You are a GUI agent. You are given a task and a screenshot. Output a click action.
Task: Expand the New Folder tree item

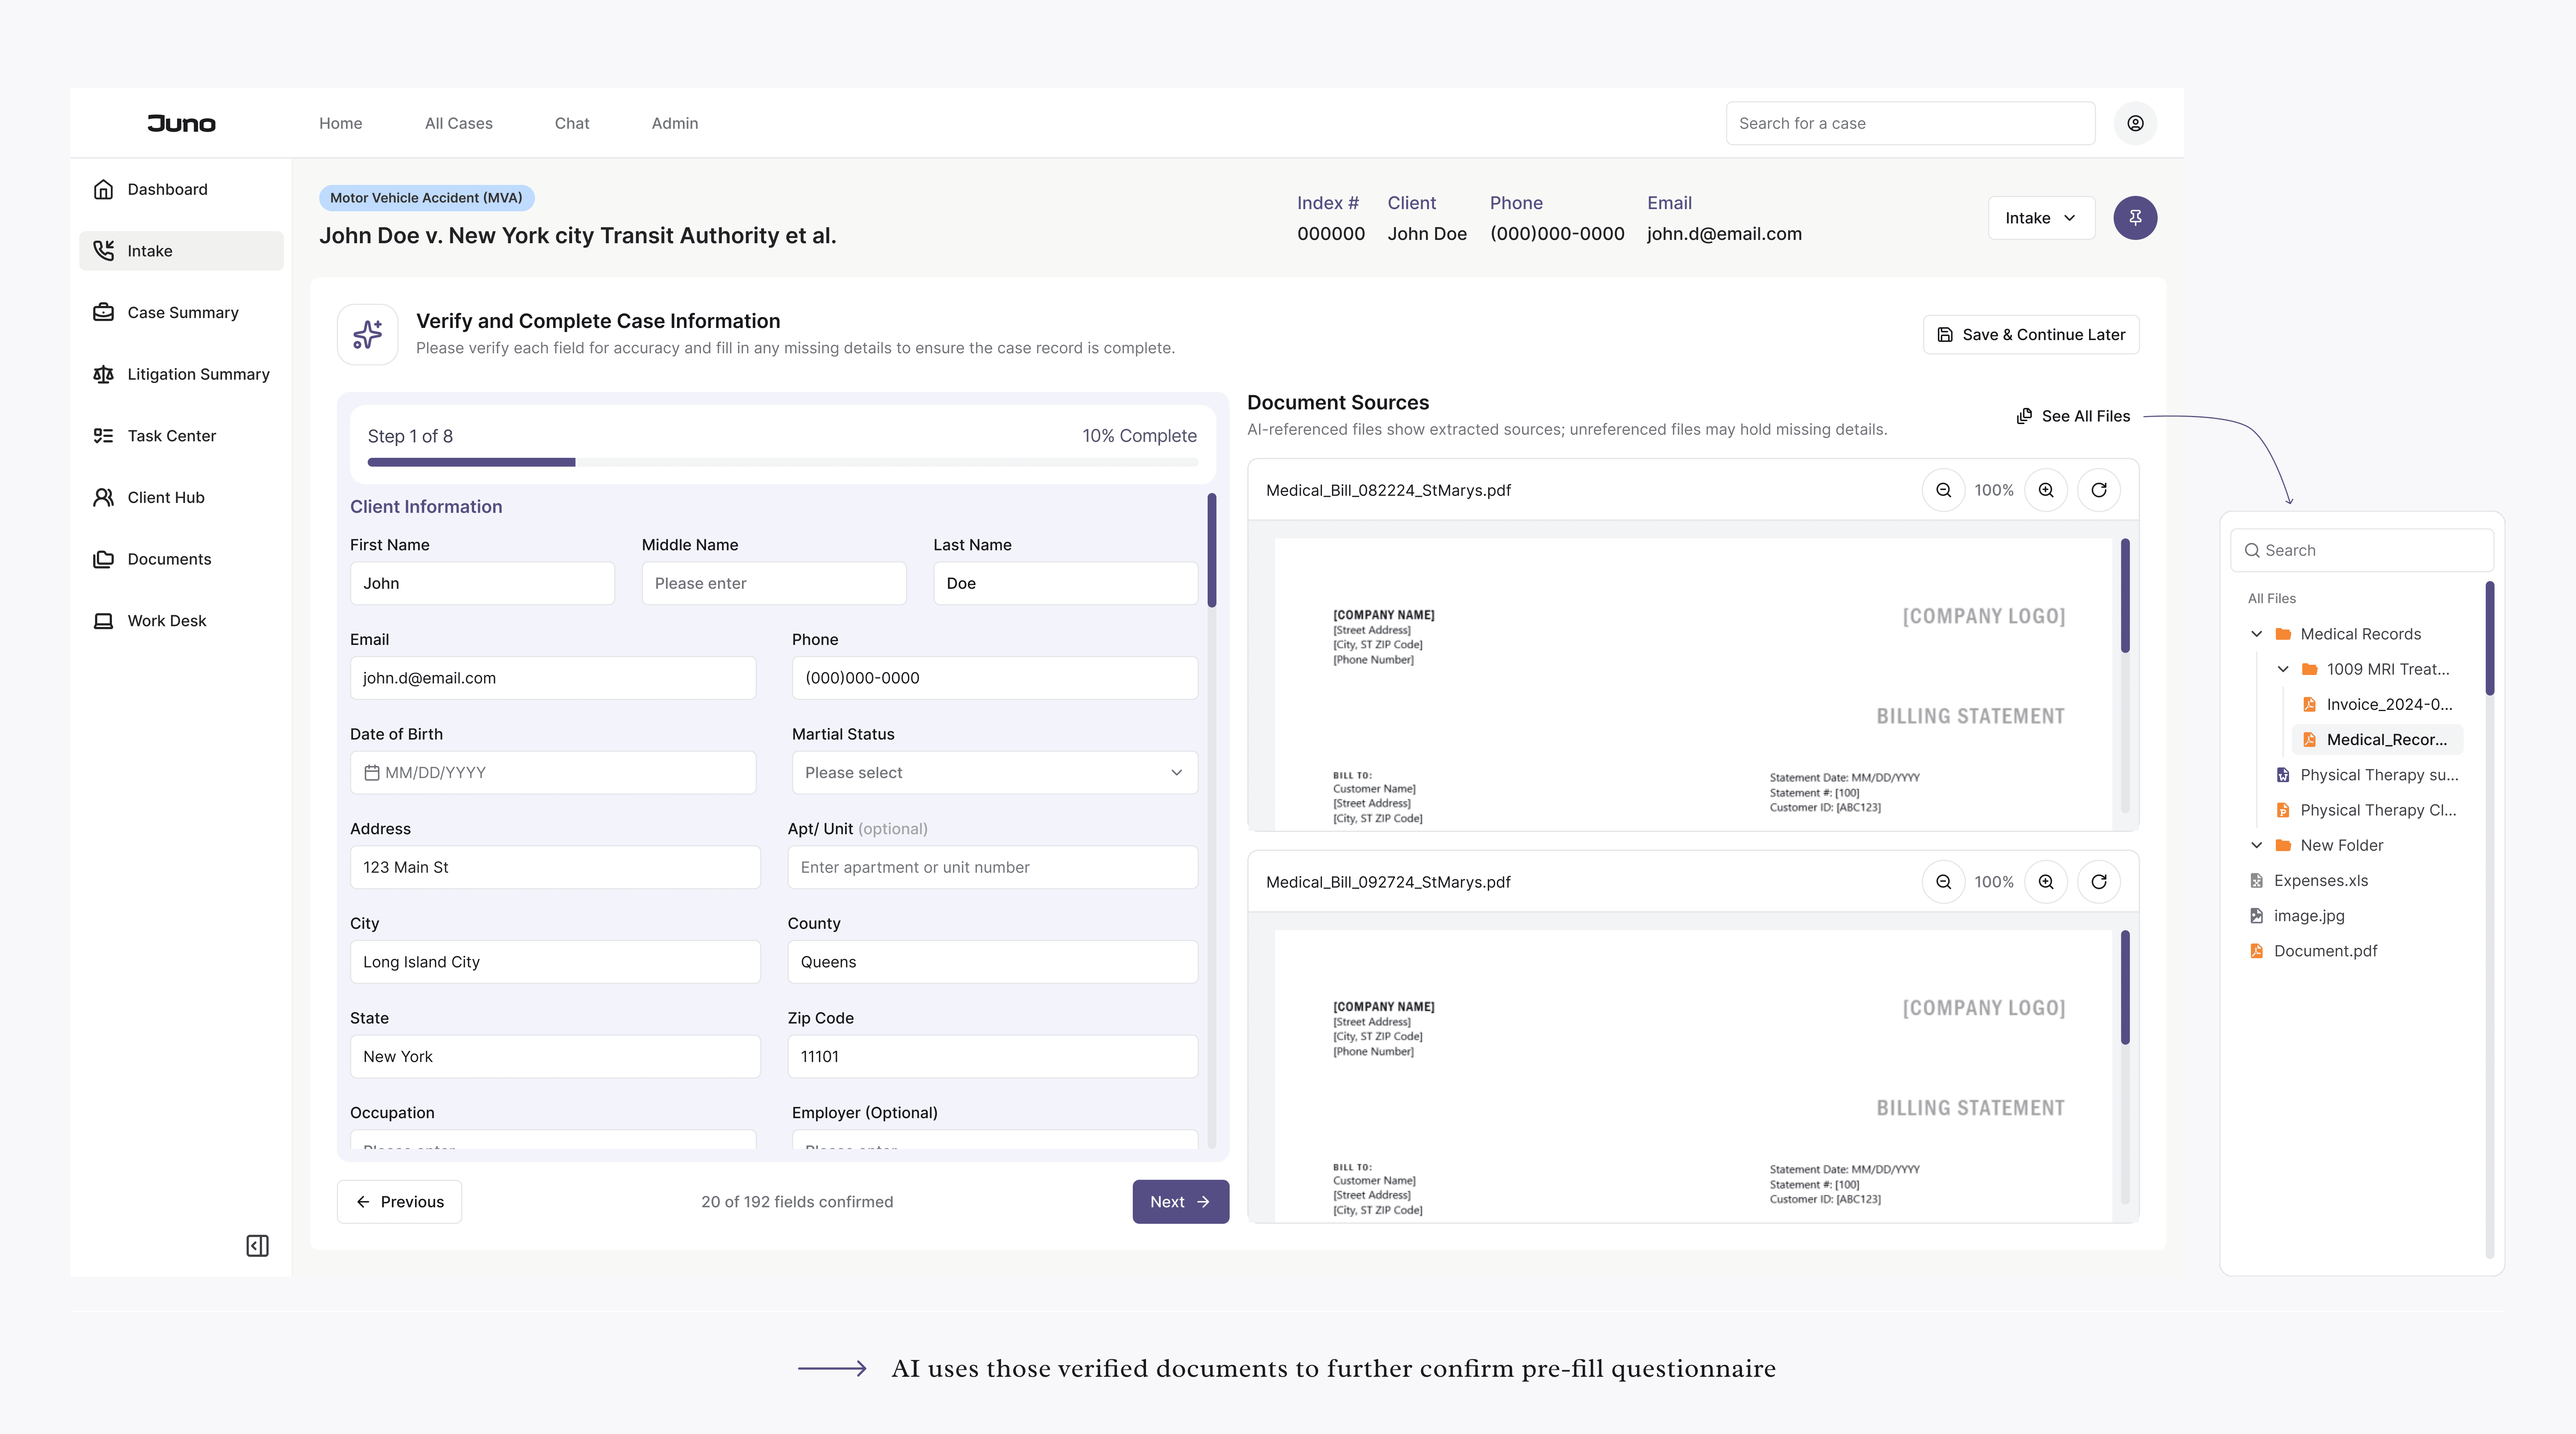coord(2257,845)
